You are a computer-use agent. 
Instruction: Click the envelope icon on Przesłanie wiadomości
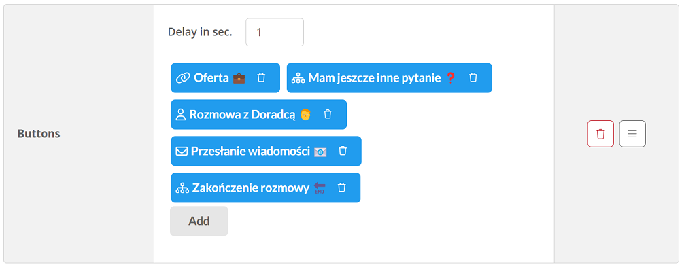click(181, 151)
